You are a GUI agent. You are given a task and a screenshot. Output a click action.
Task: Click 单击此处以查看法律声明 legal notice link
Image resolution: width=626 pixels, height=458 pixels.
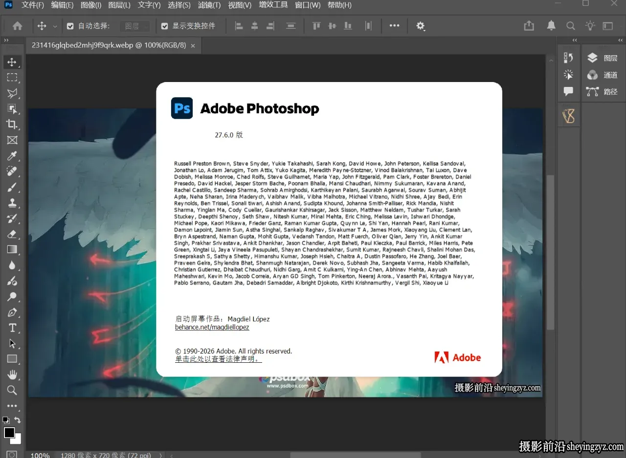click(219, 359)
